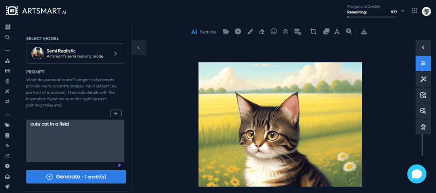Click the 977 remaining credits value

394,12
